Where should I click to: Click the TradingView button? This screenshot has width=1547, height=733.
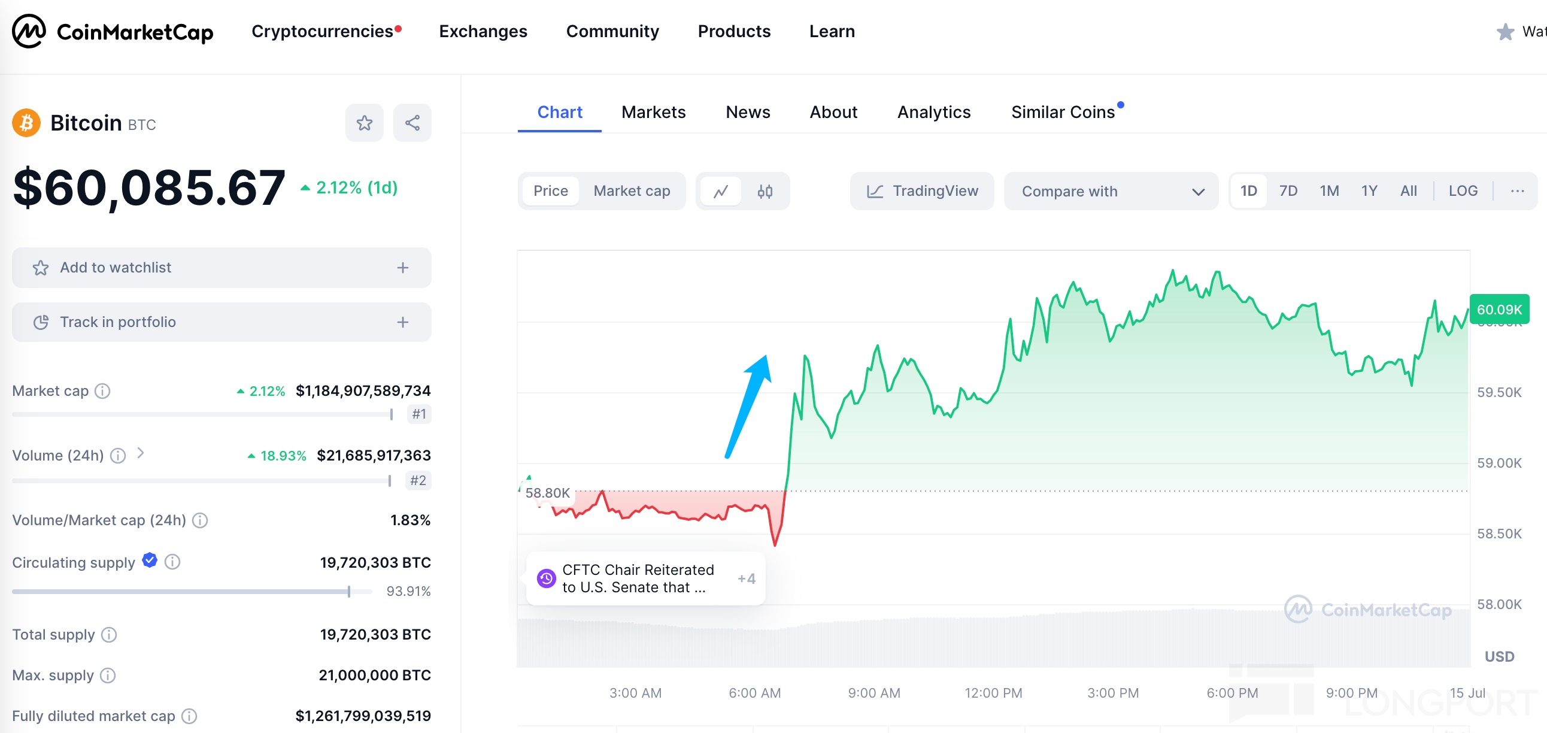[x=922, y=191]
